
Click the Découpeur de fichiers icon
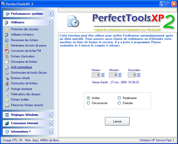click(x=7, y=62)
